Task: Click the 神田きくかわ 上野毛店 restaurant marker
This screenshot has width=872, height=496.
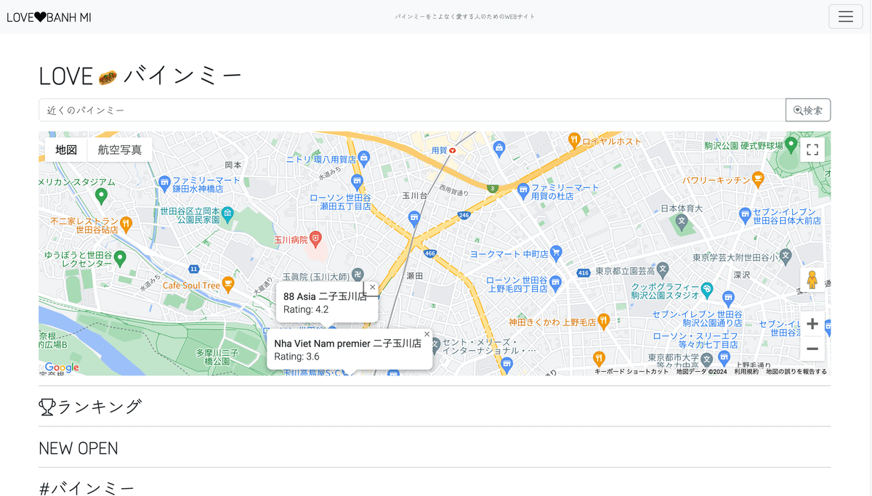Action: [604, 320]
